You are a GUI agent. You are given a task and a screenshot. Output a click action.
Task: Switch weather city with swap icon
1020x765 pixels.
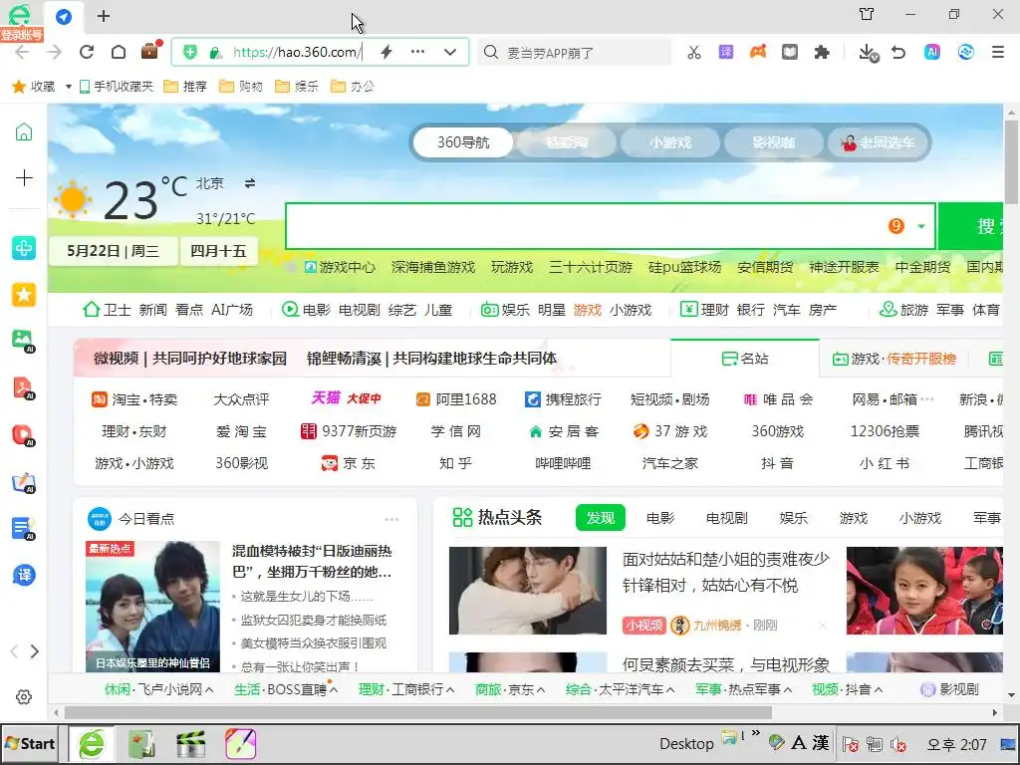[250, 183]
